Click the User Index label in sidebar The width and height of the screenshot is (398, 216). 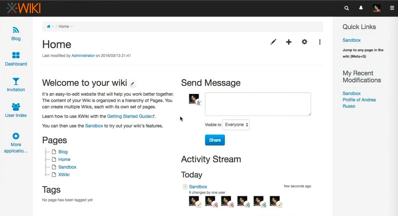pos(16,115)
